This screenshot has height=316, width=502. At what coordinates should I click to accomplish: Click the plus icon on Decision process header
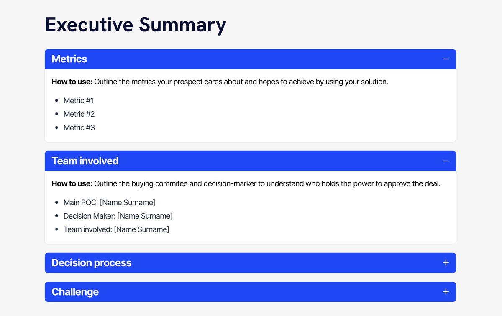click(446, 263)
